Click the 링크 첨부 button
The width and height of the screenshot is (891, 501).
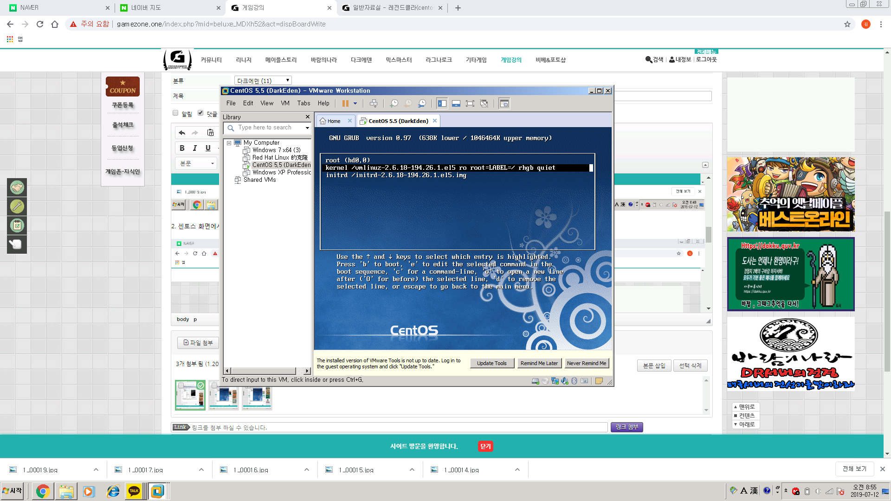point(626,427)
